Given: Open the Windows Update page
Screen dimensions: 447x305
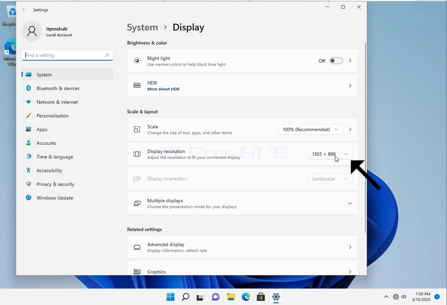Looking at the screenshot, I should coord(68,198).
